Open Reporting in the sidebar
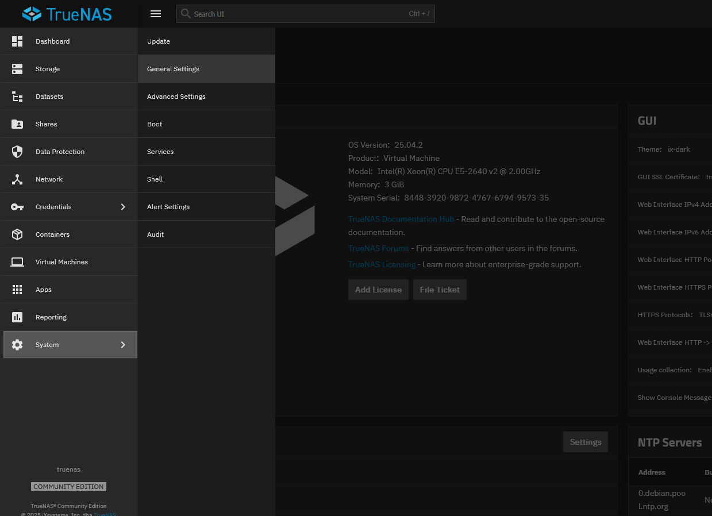The width and height of the screenshot is (712, 516). click(x=69, y=317)
